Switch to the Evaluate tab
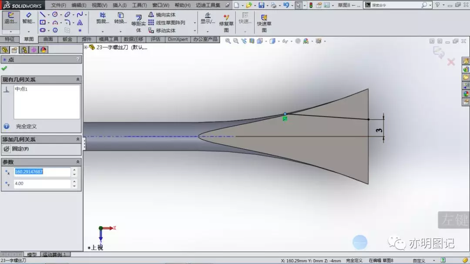470x264 pixels. pyautogui.click(x=155, y=39)
